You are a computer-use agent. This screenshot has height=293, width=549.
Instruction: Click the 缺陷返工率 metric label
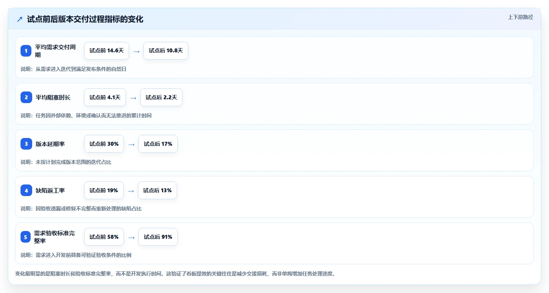point(50,190)
